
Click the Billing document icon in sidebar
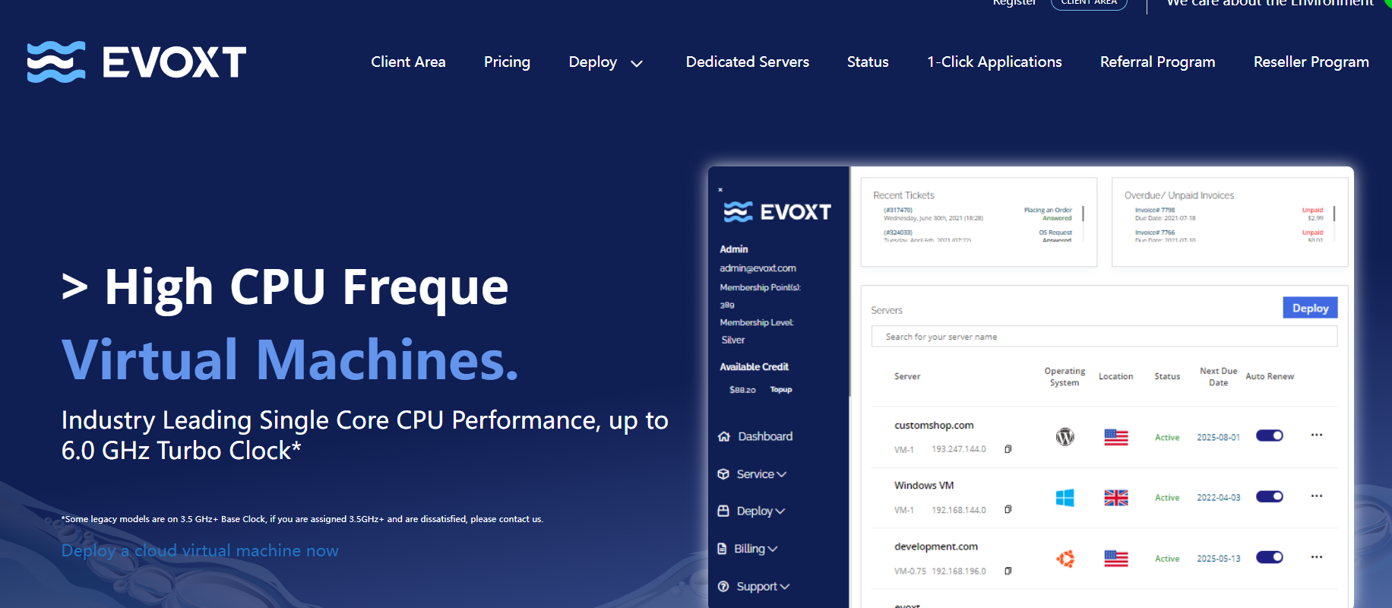[x=723, y=549]
